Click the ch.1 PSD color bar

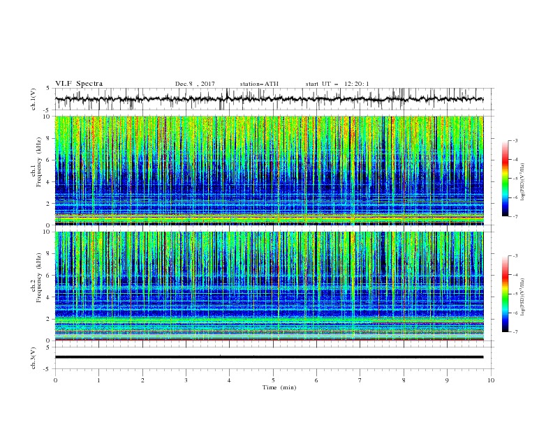[x=505, y=178]
